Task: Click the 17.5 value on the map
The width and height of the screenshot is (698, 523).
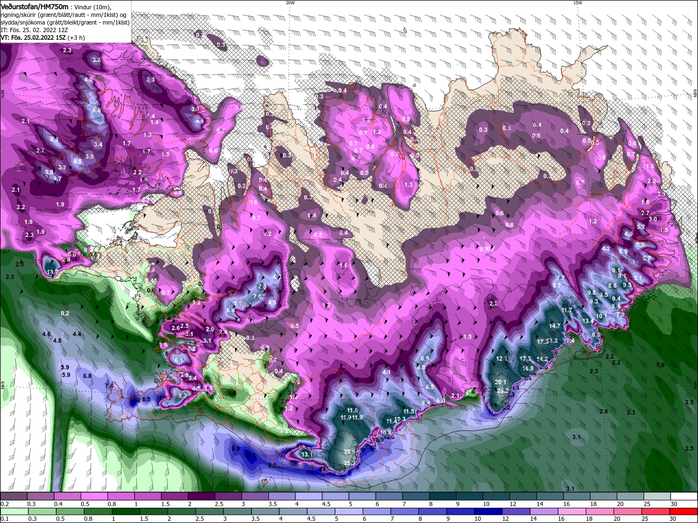Action: coord(525,358)
